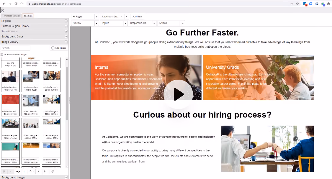Expand the Background Color section
Viewport: 332px width, 179px height.
click(66, 37)
